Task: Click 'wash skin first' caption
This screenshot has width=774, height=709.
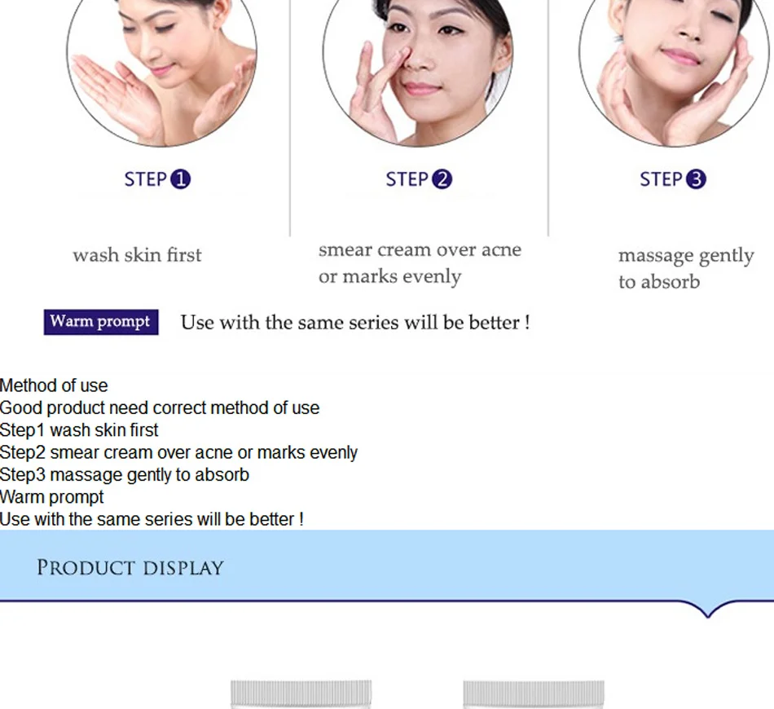Action: [137, 255]
